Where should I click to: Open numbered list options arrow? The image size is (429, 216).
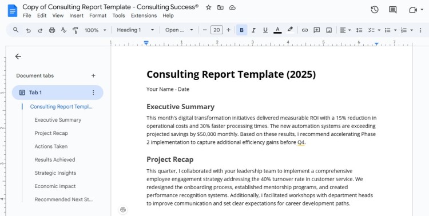click(411, 30)
